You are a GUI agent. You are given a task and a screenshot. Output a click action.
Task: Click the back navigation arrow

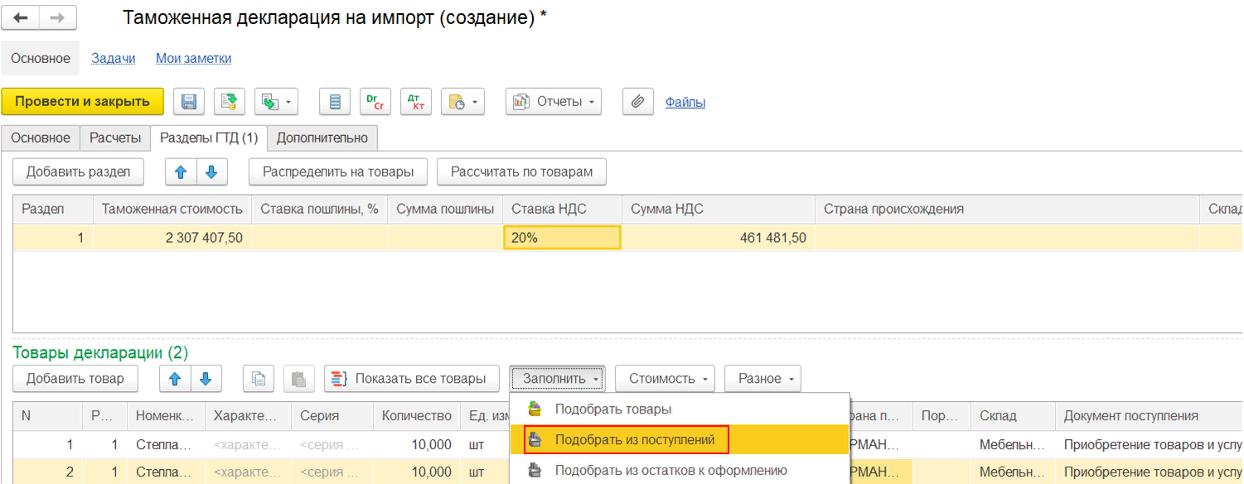pyautogui.click(x=20, y=17)
